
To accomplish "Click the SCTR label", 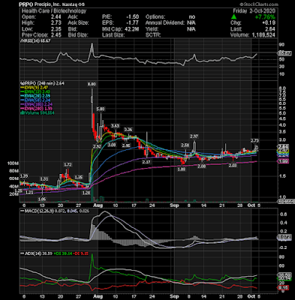I will click(x=153, y=35).
